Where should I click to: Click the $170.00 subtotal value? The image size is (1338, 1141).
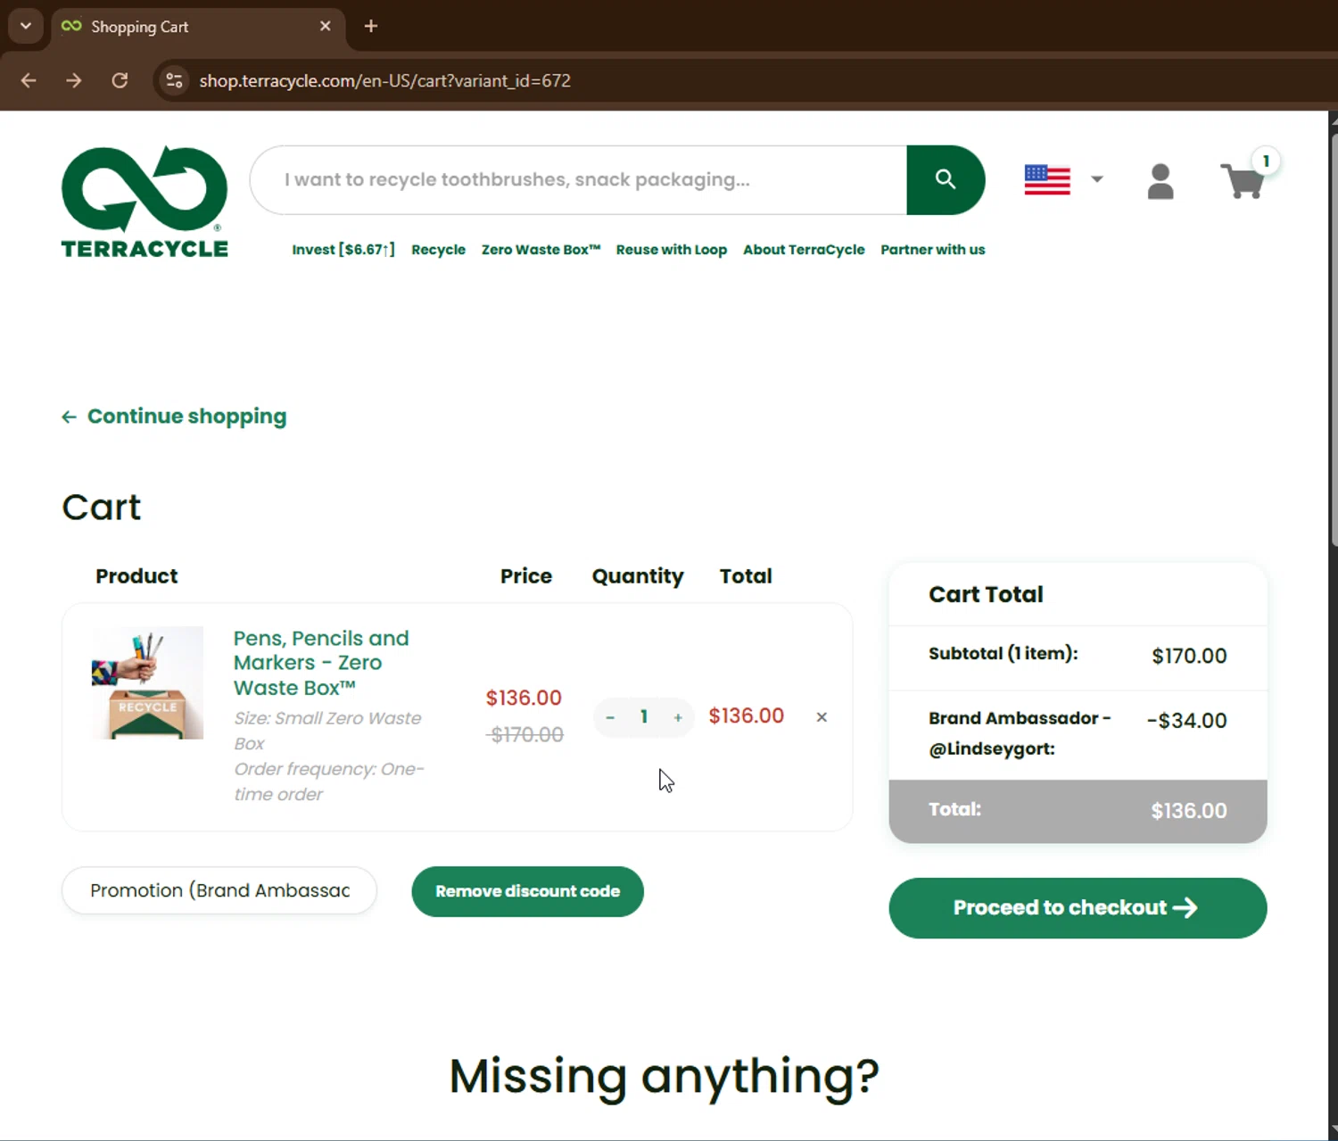point(1189,656)
